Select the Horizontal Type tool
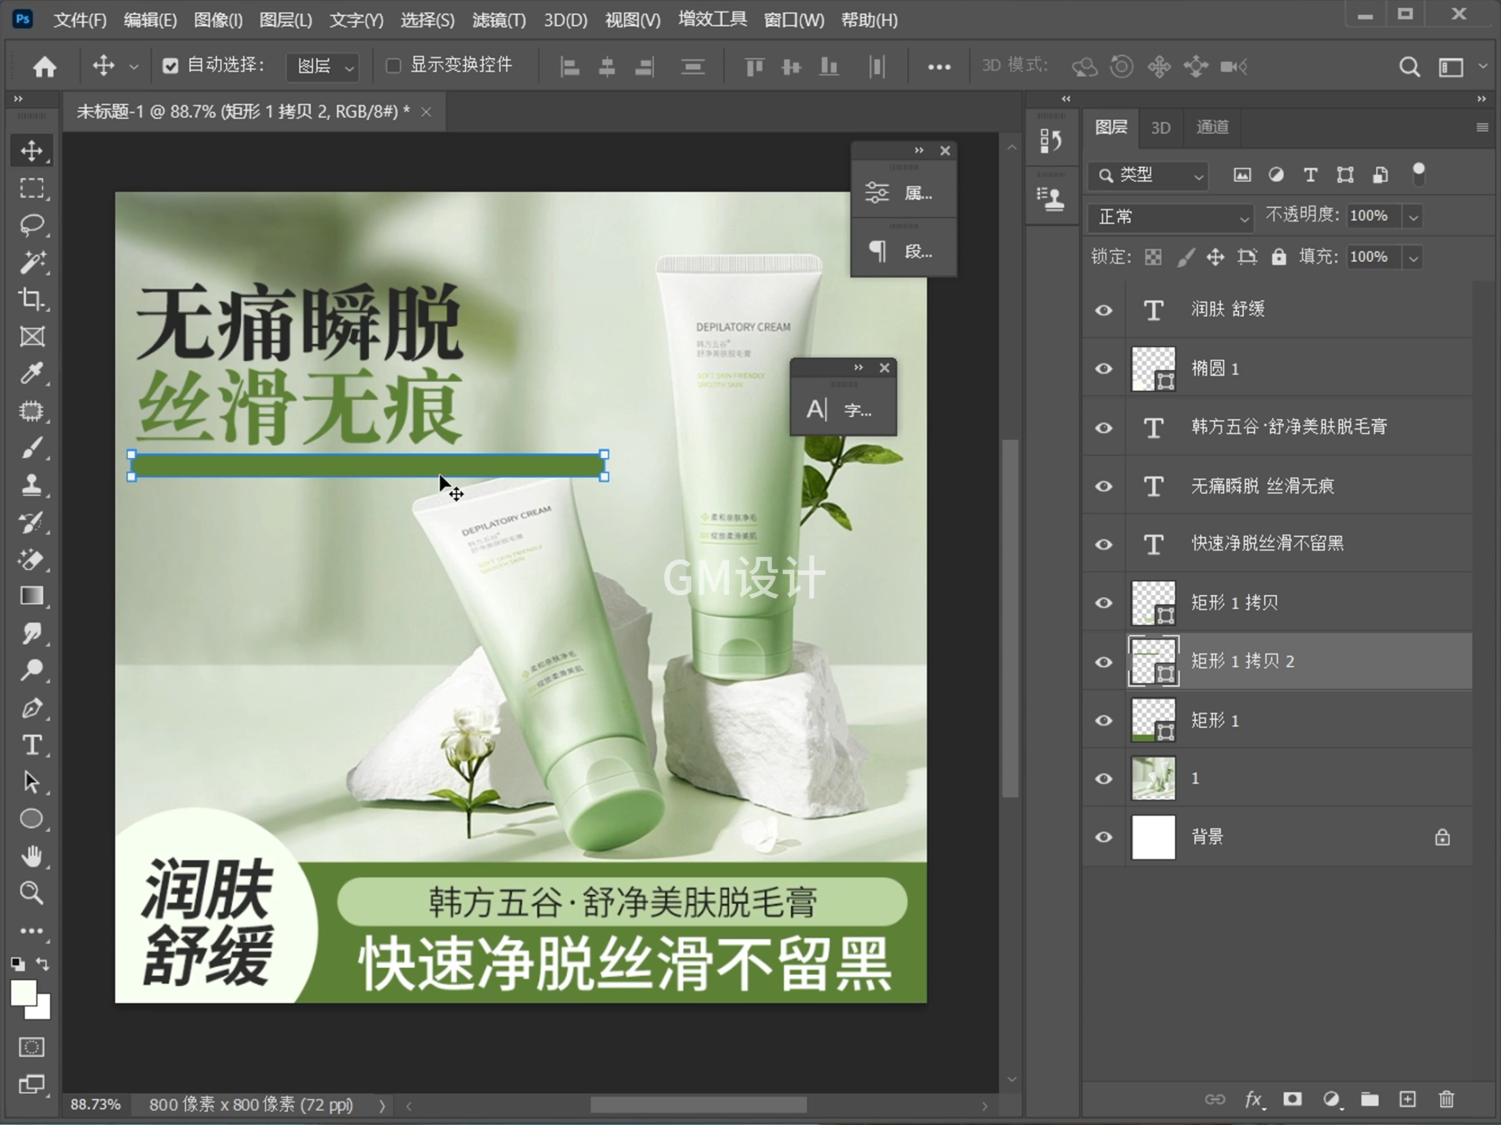The image size is (1501, 1125). coord(31,745)
